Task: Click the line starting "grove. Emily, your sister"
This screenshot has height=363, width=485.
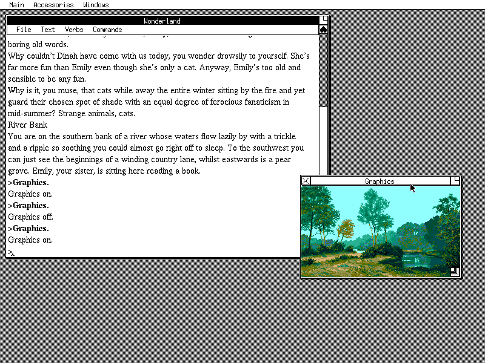Action: (x=104, y=171)
